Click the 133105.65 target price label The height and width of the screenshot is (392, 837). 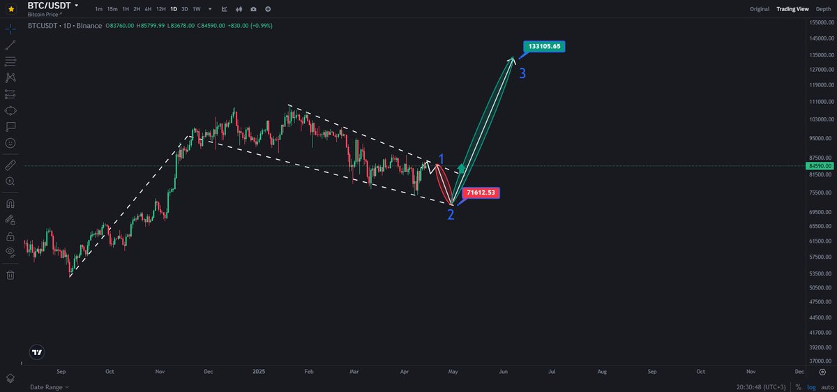pos(544,46)
